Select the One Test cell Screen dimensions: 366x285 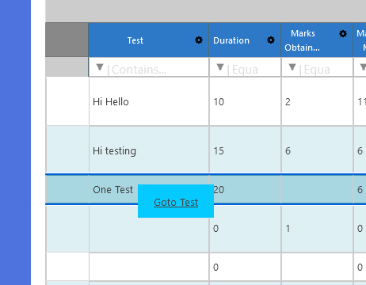tap(113, 189)
